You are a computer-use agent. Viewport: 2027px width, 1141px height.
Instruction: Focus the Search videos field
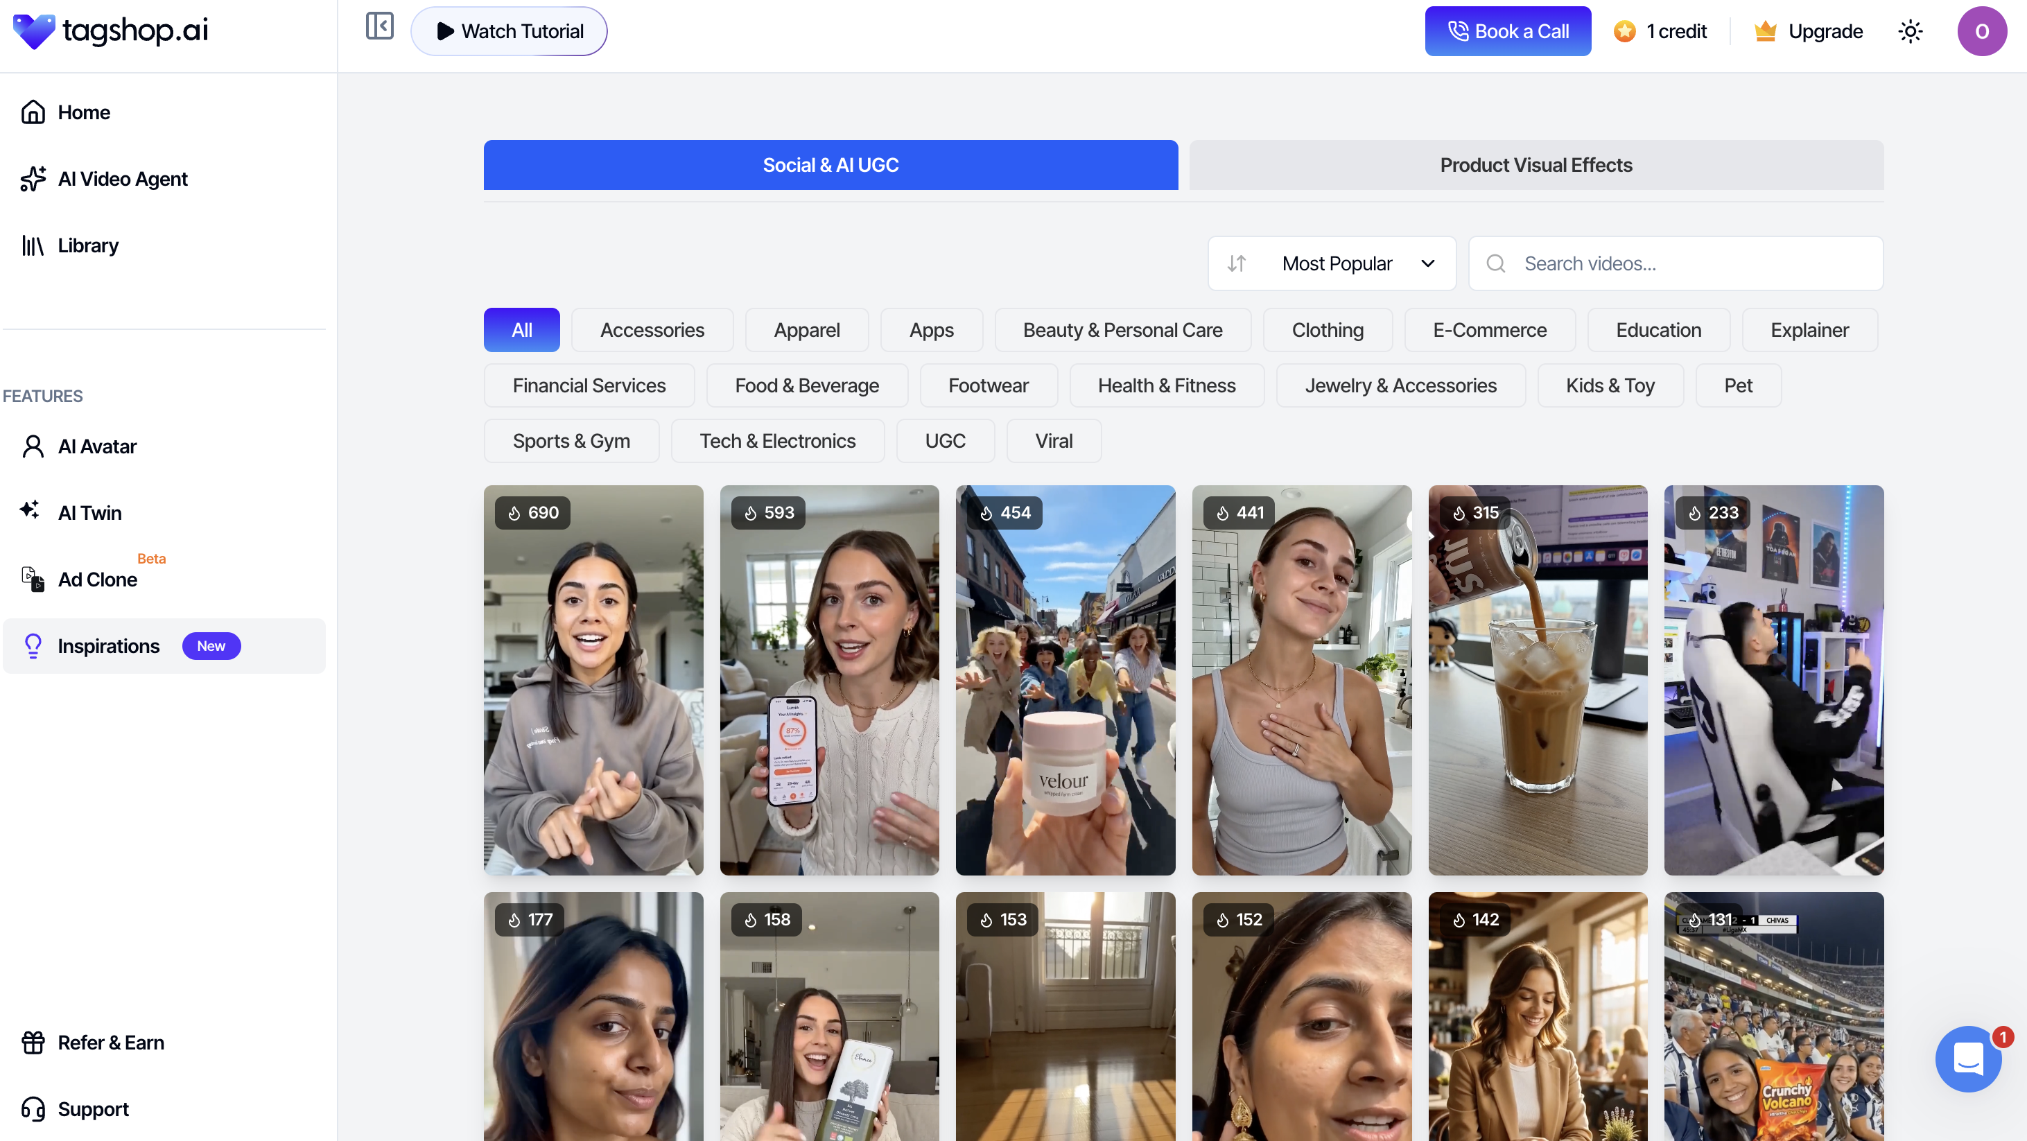tap(1676, 263)
